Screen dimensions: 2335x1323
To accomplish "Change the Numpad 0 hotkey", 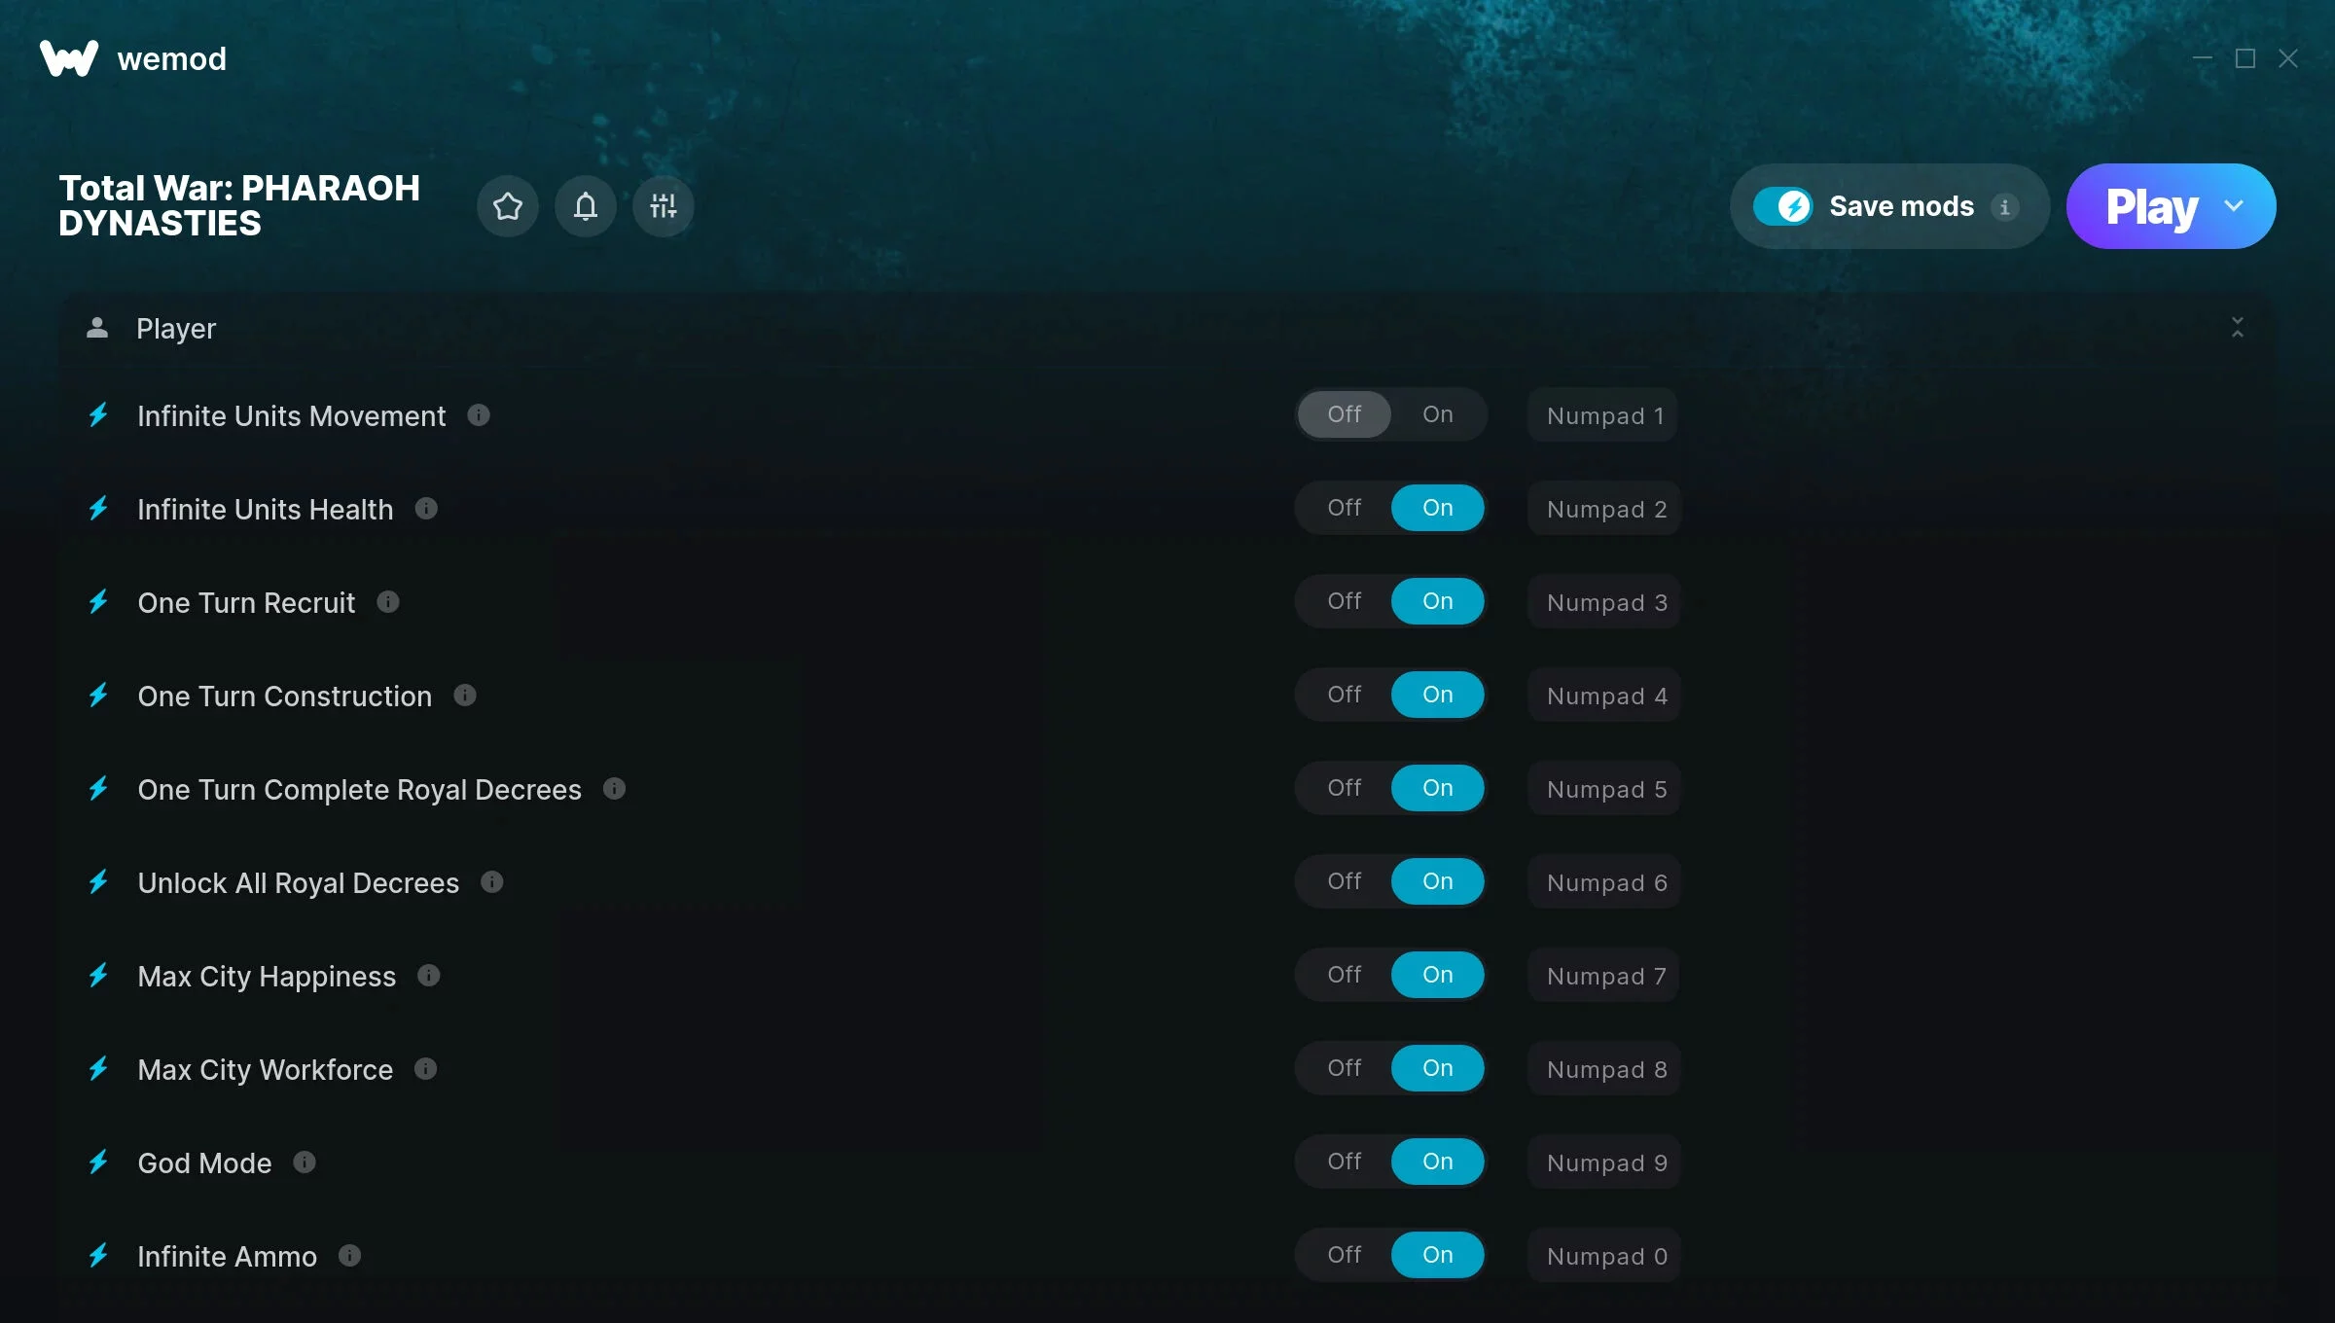I will (1604, 1256).
